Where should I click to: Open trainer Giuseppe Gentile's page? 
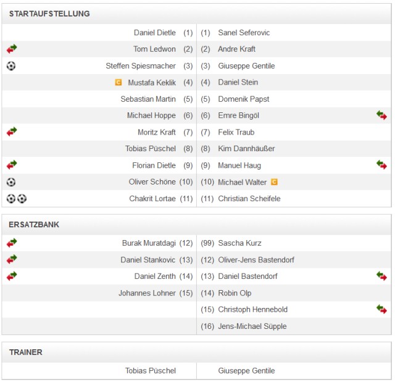(246, 371)
